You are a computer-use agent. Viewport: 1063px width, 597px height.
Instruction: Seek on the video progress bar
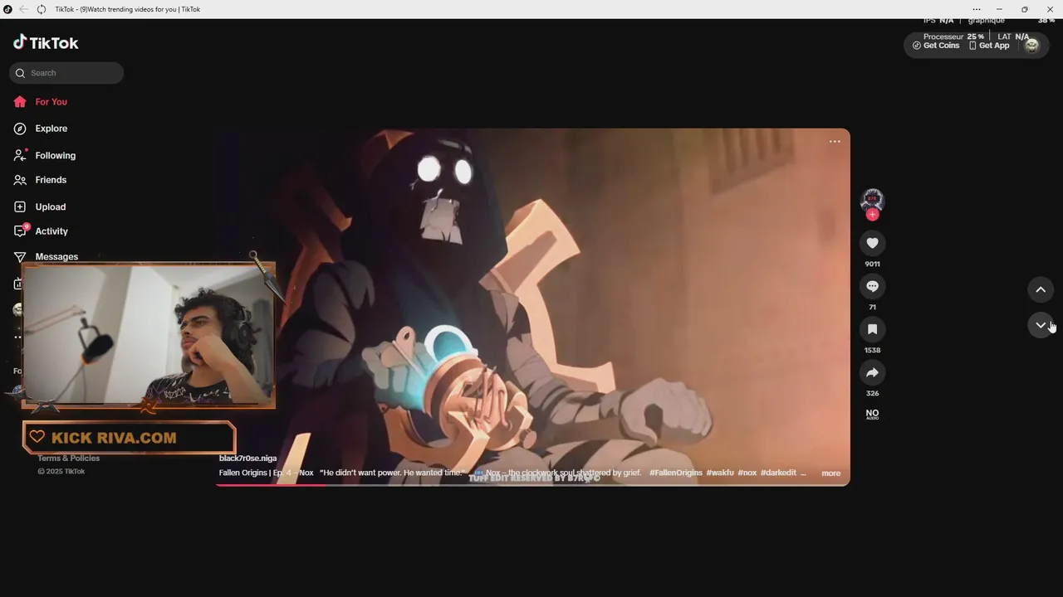tap(532, 484)
